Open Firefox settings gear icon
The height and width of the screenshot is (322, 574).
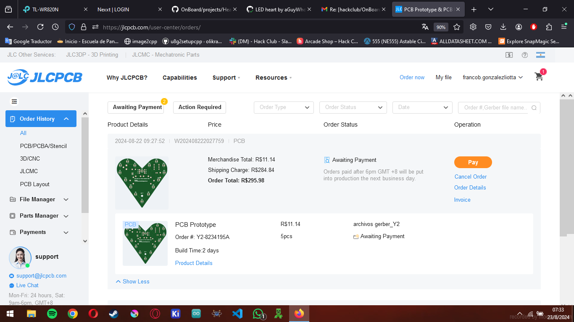click(473, 27)
